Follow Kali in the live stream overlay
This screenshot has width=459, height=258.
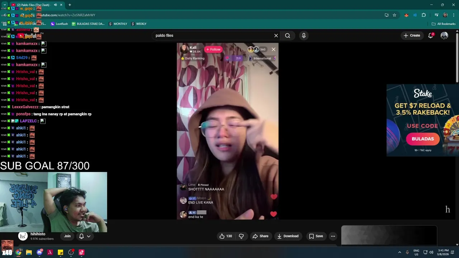213,49
